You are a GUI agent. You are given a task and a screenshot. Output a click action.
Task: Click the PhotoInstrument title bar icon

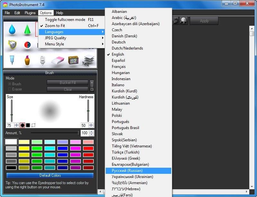click(x=5, y=5)
